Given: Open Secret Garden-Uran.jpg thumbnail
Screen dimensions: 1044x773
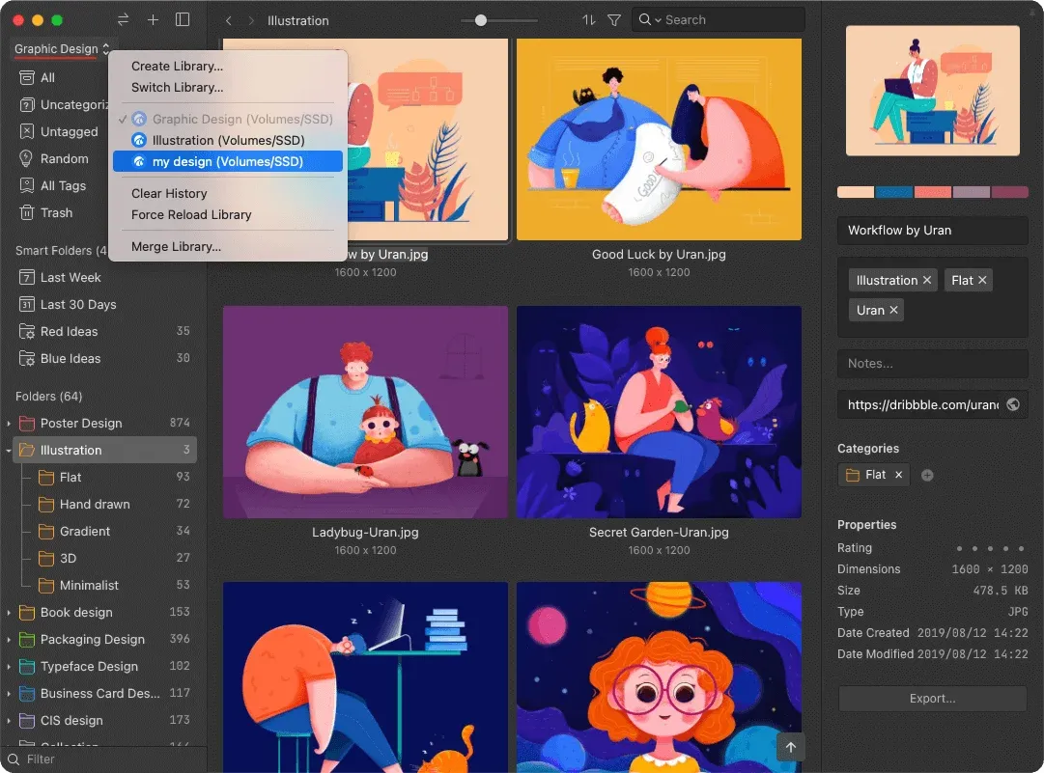Looking at the screenshot, I should [659, 412].
